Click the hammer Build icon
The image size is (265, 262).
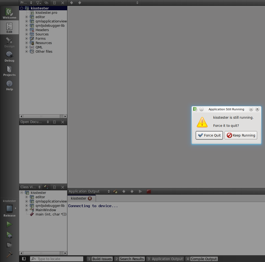point(9,255)
